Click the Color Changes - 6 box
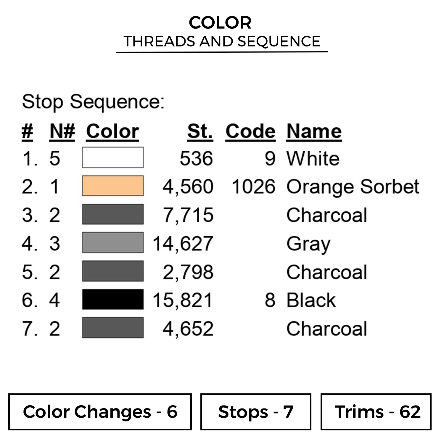444x444 pixels. coord(100,412)
